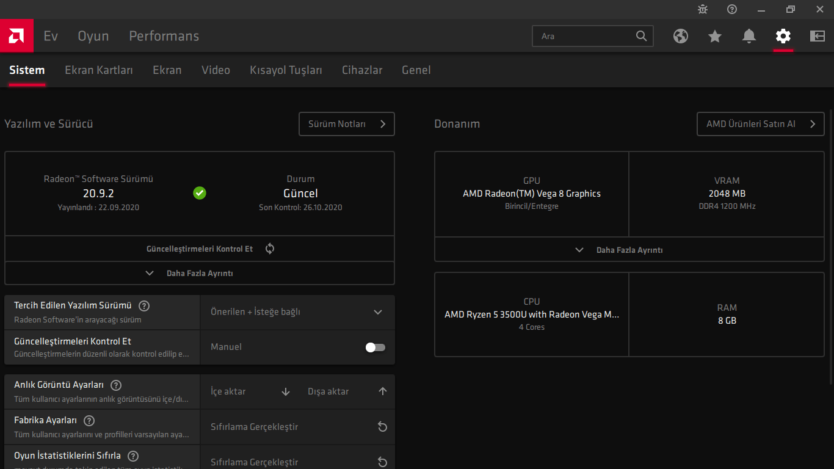This screenshot has height=469, width=834.
Task: Open the Önerilen + İsteğe bağlı dropdown
Action: 297,312
